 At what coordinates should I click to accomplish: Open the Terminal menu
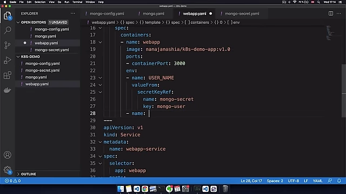tap(77, 2)
